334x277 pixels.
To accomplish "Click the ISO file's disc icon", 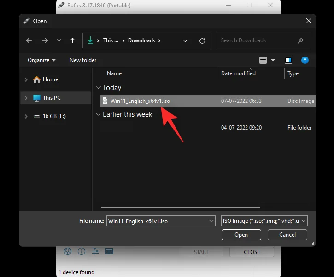I will 105,101.
